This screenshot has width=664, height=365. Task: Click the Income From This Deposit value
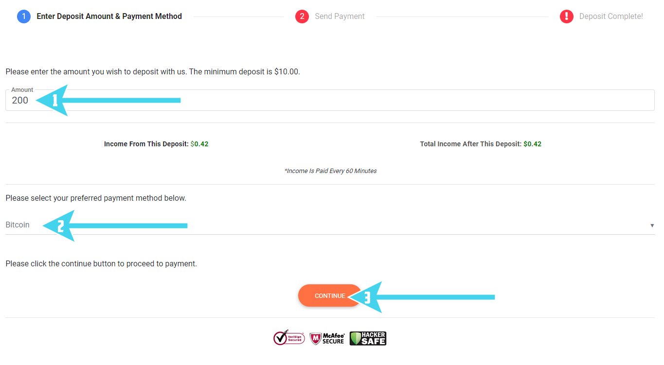(199, 144)
